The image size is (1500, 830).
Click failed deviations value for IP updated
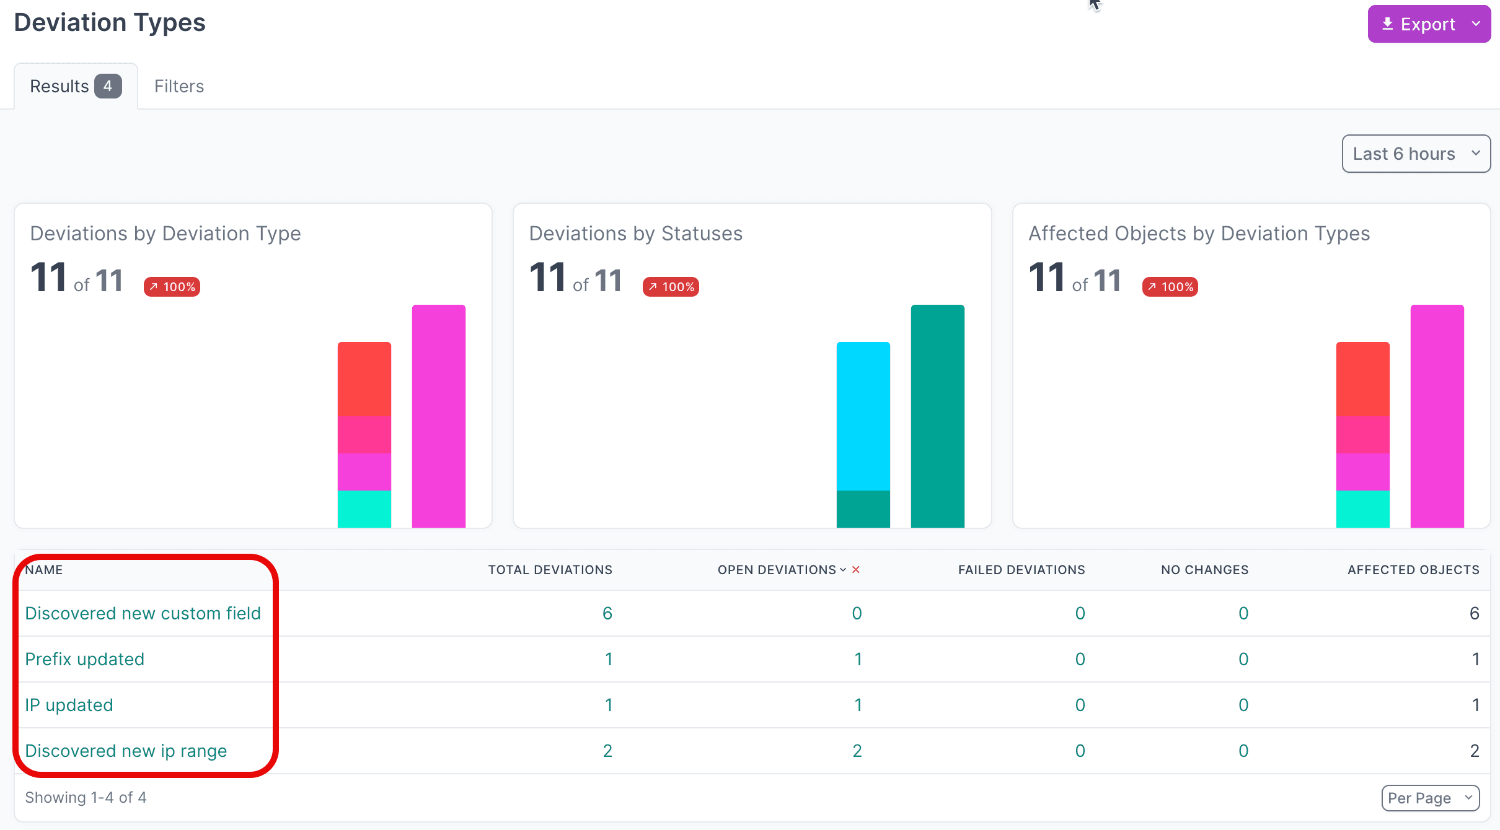[1080, 705]
